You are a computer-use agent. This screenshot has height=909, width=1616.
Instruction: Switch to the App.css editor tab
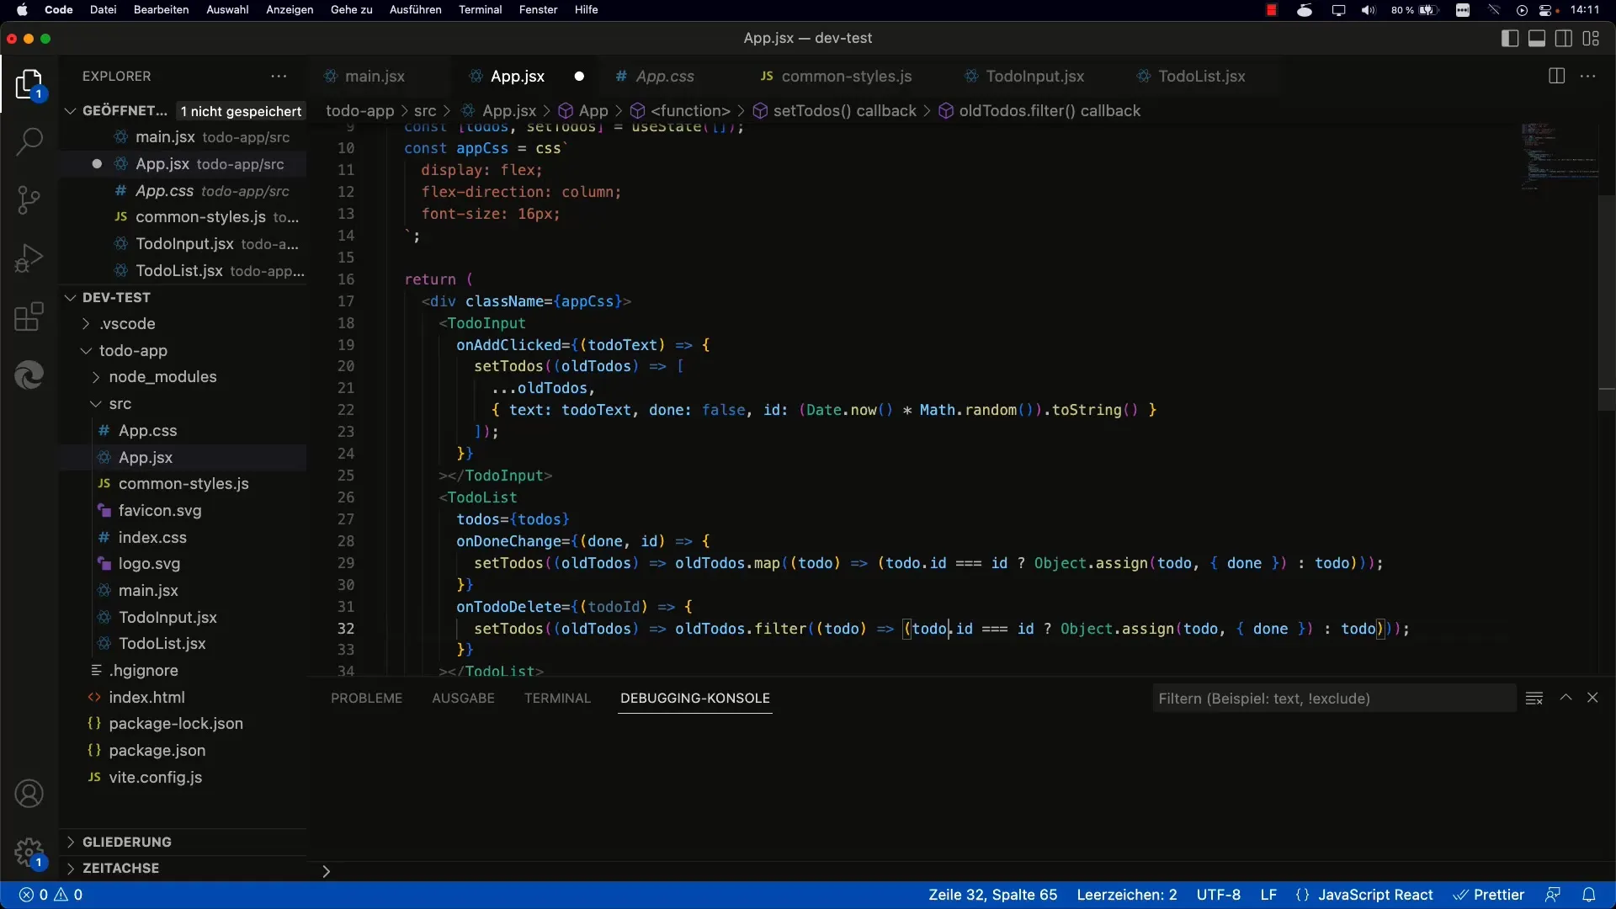click(665, 77)
